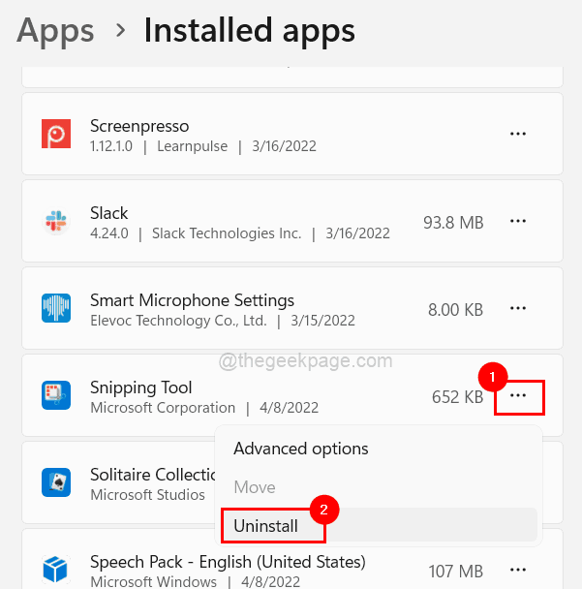
Task: Select the Slack app name text
Action: (x=108, y=213)
